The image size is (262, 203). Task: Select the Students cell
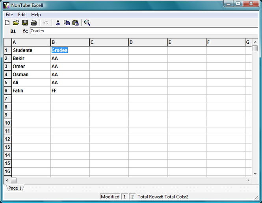[x=31, y=50]
